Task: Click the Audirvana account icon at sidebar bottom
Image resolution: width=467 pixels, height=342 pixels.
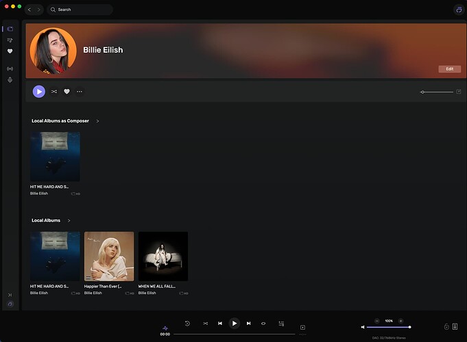Action: [x=10, y=304]
